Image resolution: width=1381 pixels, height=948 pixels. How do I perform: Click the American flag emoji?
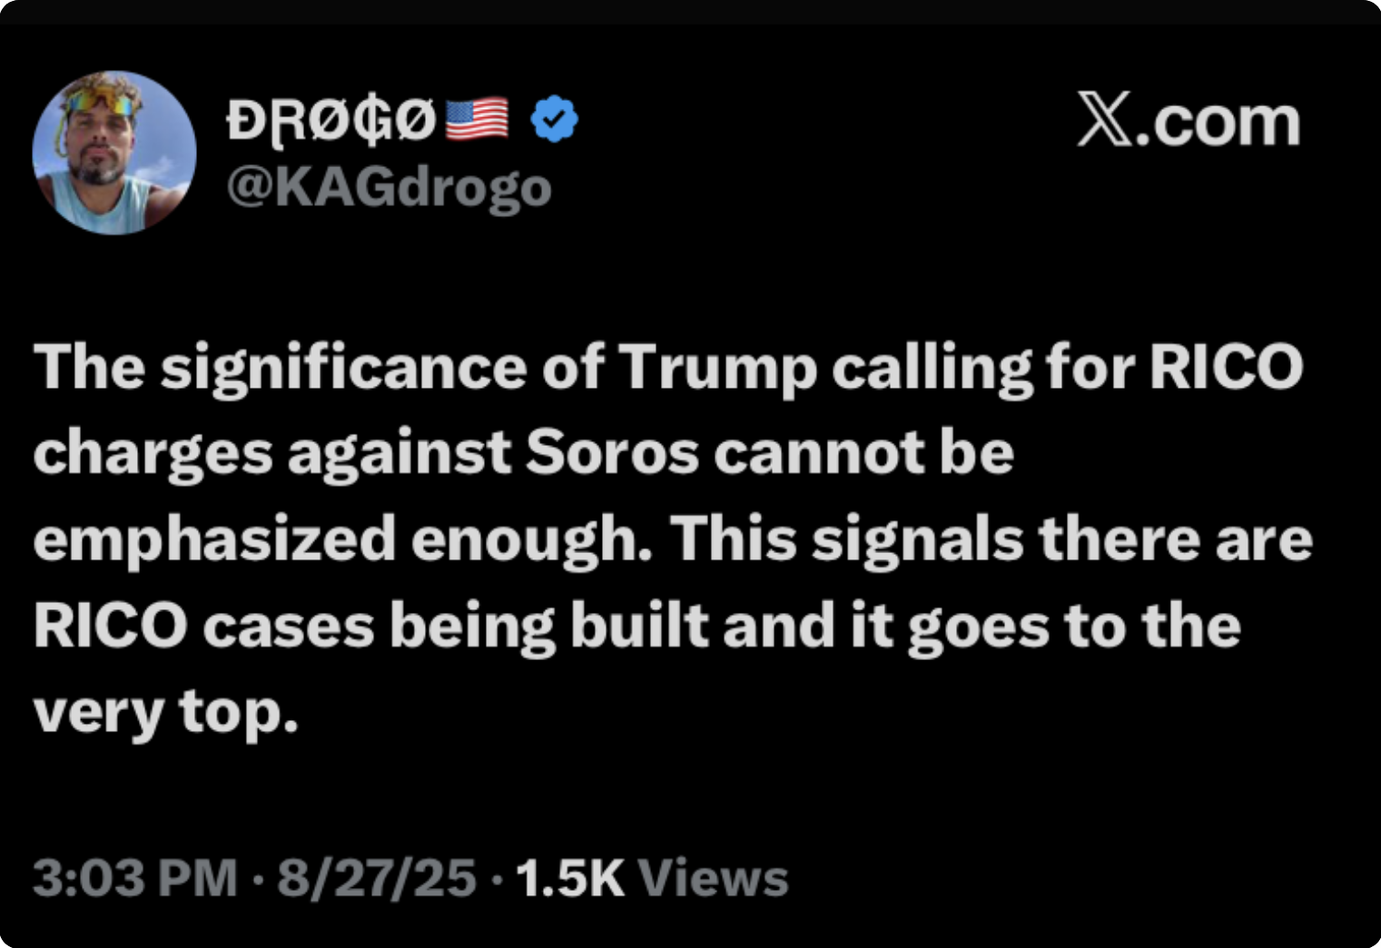(x=477, y=120)
